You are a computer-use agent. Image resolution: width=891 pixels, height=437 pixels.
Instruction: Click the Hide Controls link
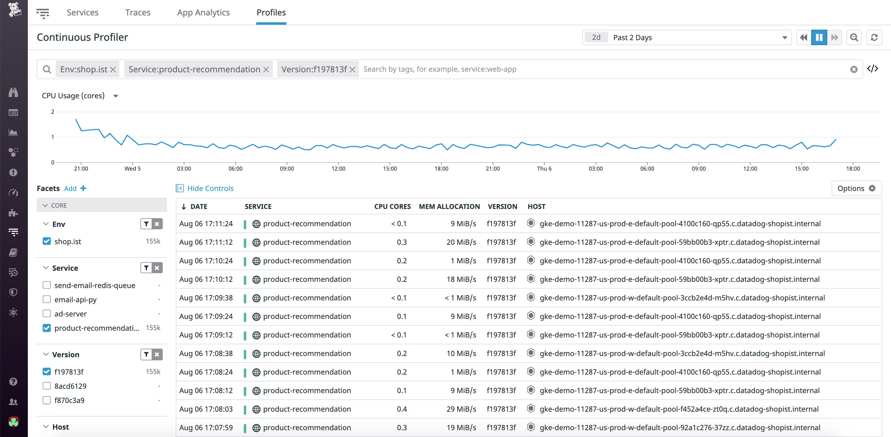(210, 188)
